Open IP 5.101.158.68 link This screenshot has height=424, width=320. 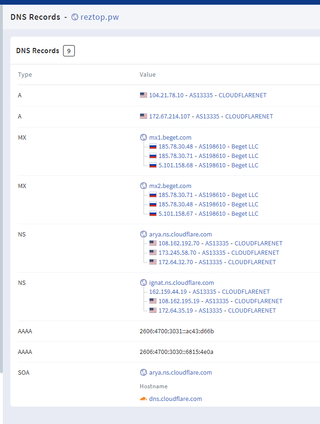tap(176, 165)
